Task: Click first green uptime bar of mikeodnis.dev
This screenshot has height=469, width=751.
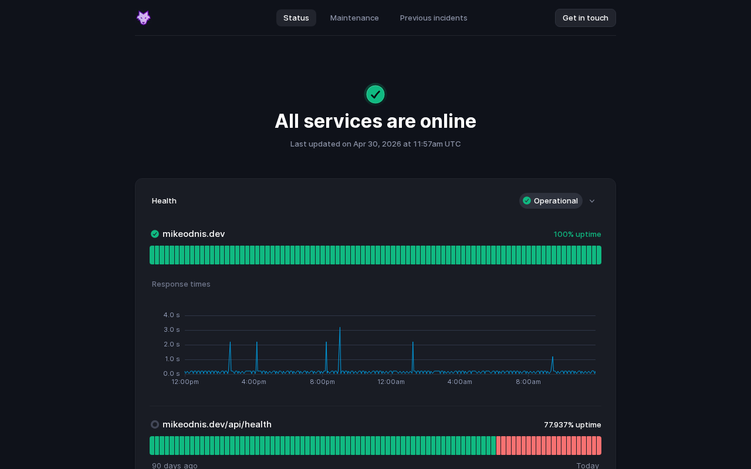Action: (x=152, y=255)
